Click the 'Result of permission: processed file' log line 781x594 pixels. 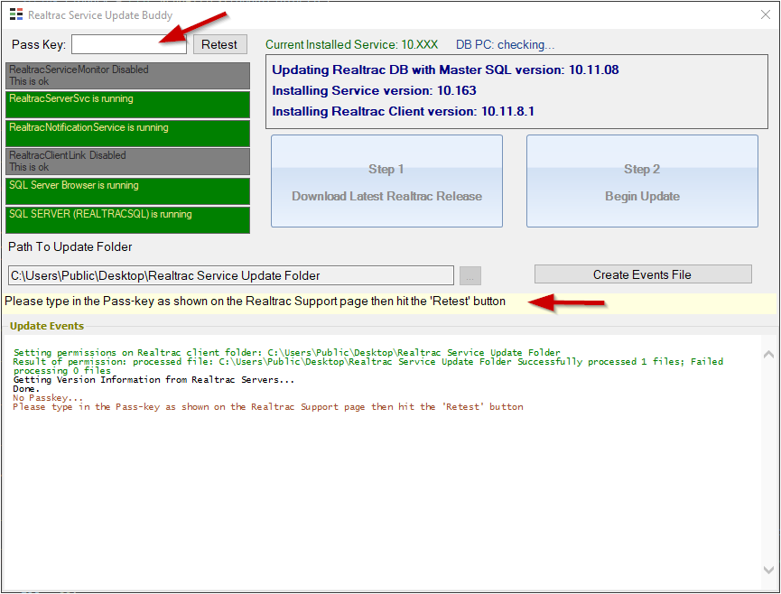coord(368,366)
